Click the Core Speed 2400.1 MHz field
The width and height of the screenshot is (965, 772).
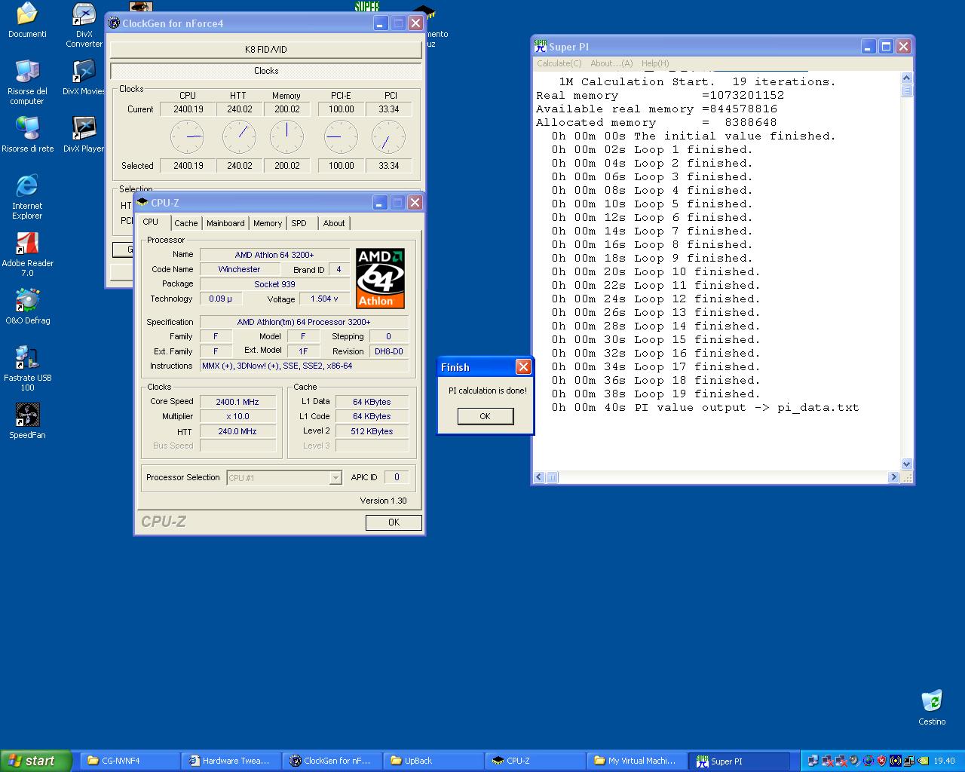point(237,402)
